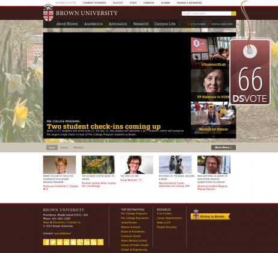Open the Instagram icon in footer

tap(67, 242)
